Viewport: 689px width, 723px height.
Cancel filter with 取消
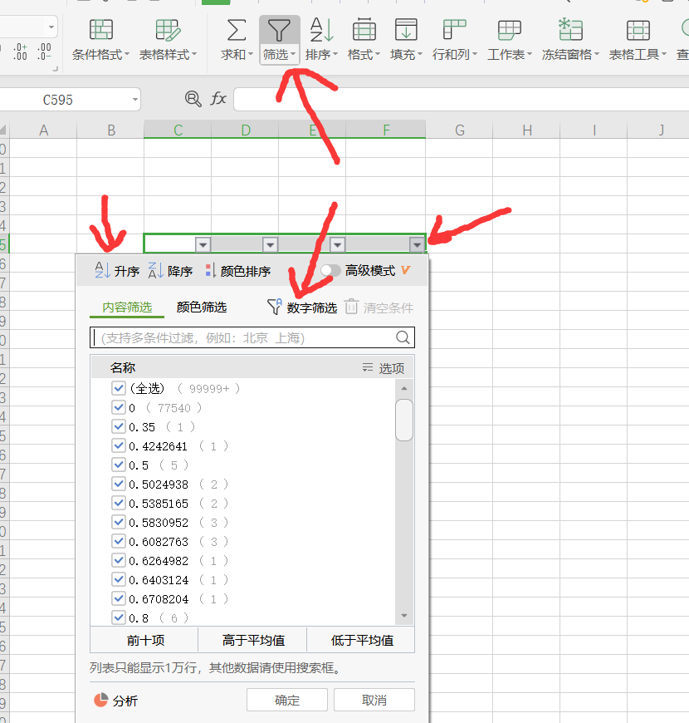point(374,700)
